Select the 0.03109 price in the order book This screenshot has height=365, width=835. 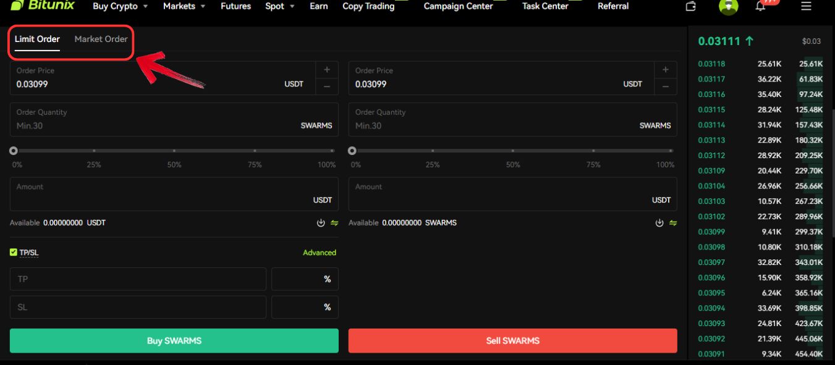click(x=711, y=170)
